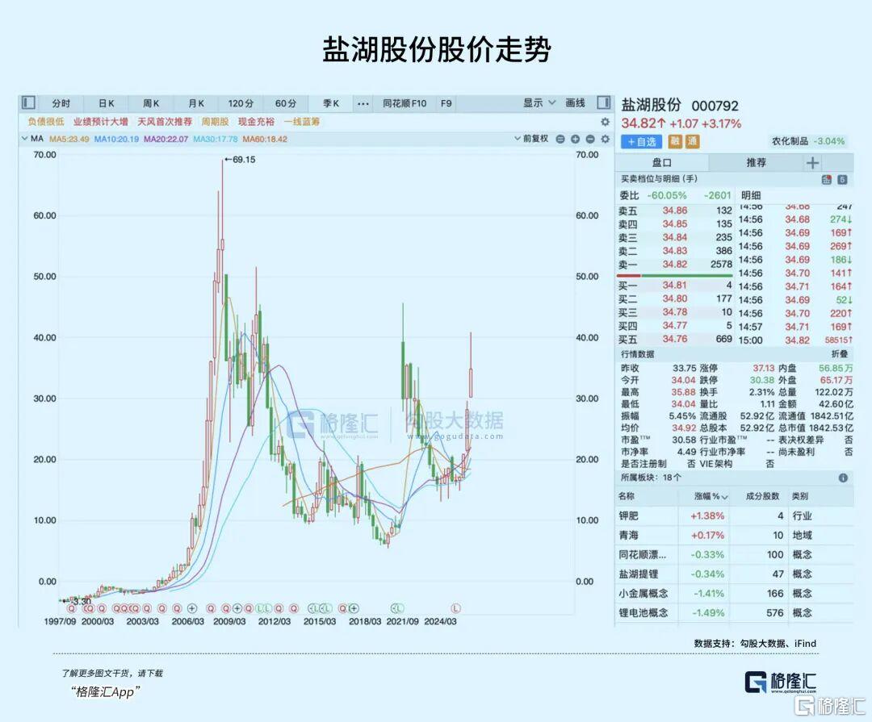
Task: Switch to the 日K daily chart tab
Action: coord(106,103)
